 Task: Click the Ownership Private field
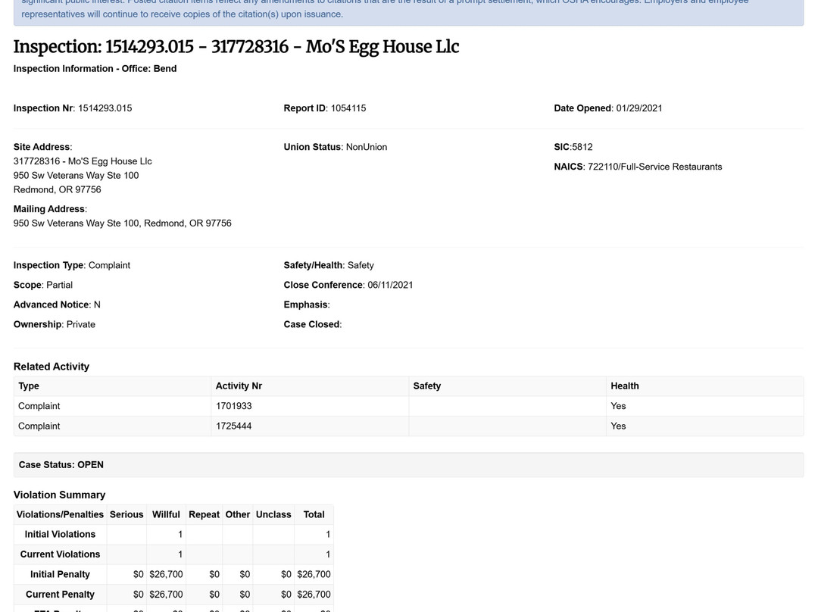click(x=55, y=324)
